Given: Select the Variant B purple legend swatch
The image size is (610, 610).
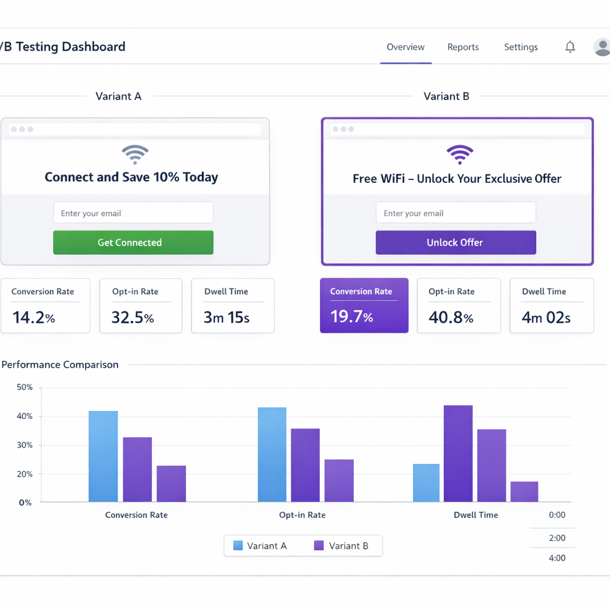Looking at the screenshot, I should point(318,545).
